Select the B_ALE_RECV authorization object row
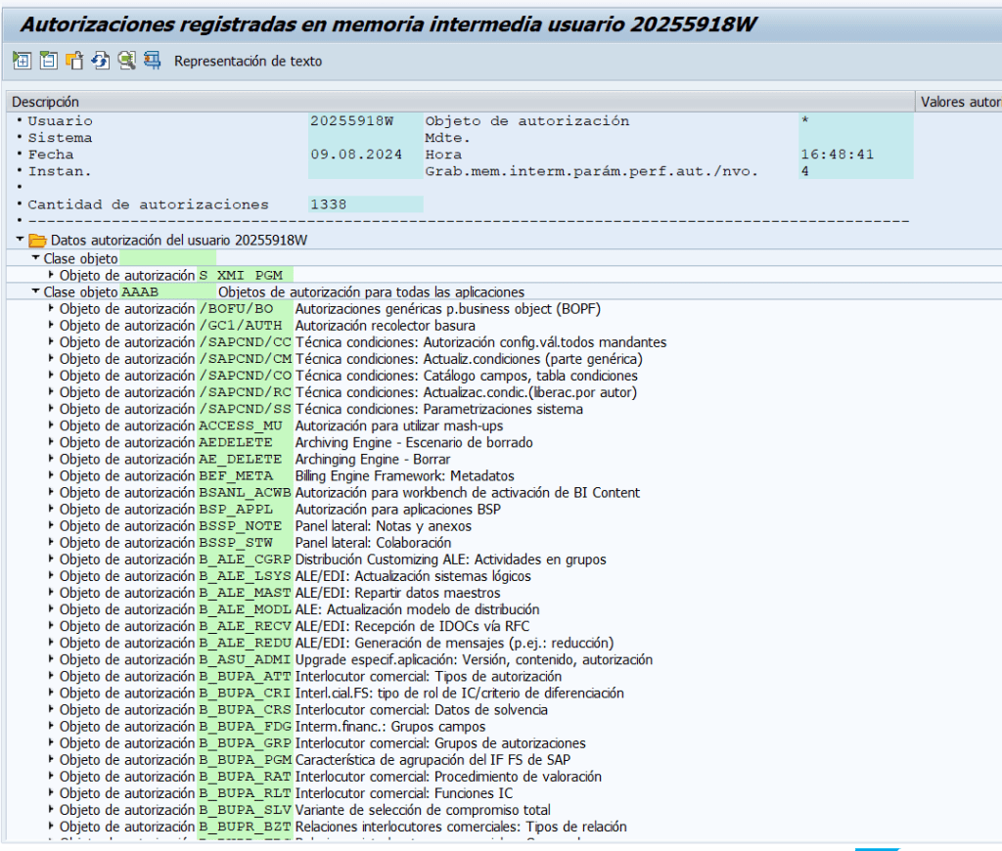 [x=245, y=626]
